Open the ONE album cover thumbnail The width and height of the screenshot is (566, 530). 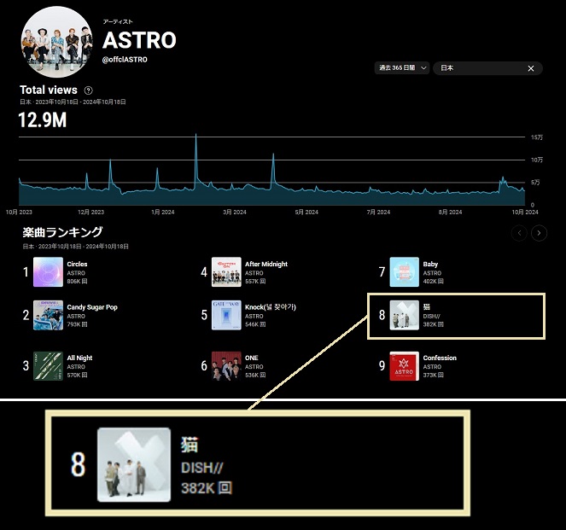click(226, 365)
